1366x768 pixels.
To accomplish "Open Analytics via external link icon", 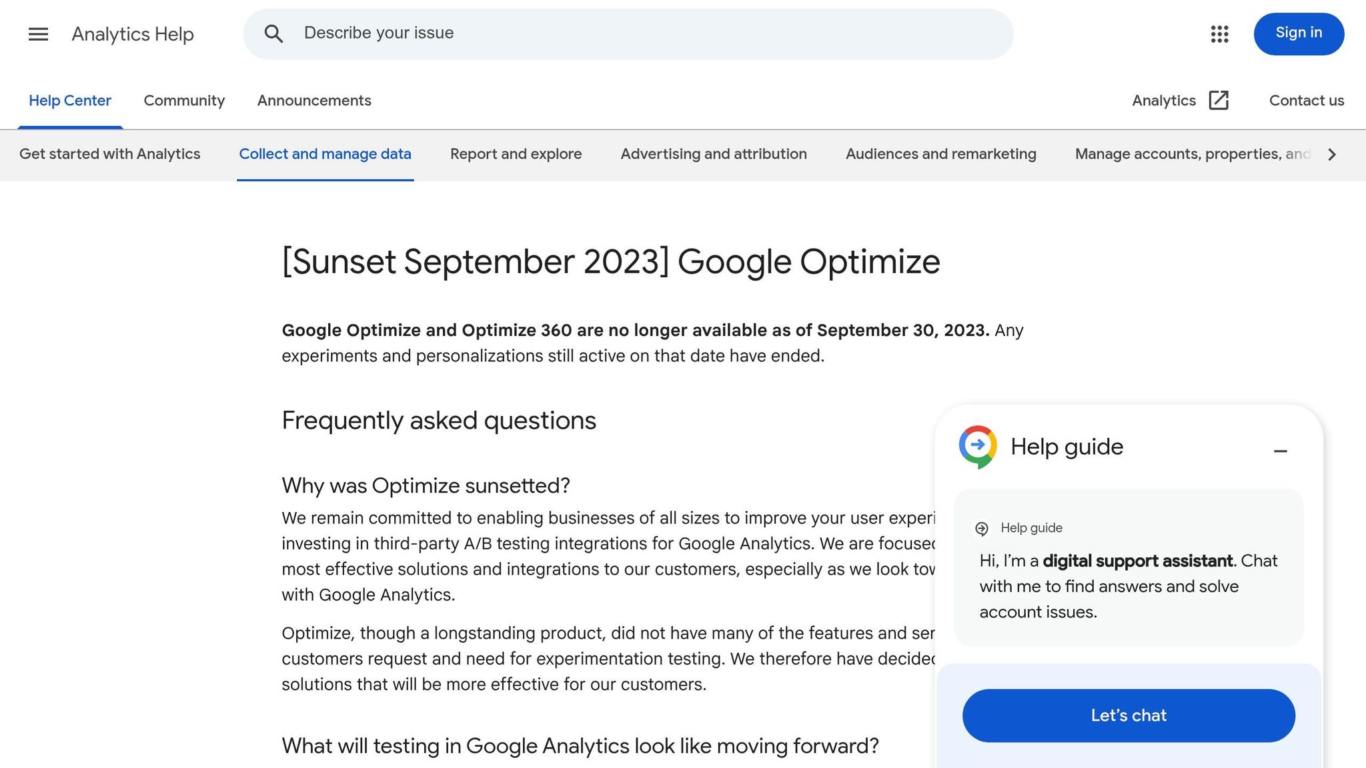I will (x=1219, y=100).
